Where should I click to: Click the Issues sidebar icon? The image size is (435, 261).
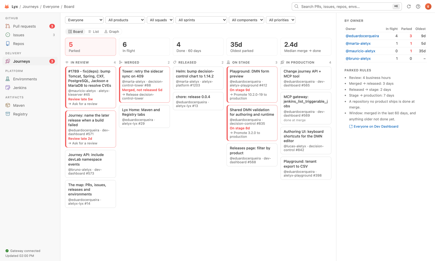coord(8,35)
